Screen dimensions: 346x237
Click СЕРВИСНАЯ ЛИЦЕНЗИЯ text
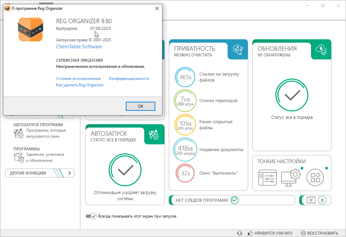pyautogui.click(x=79, y=60)
